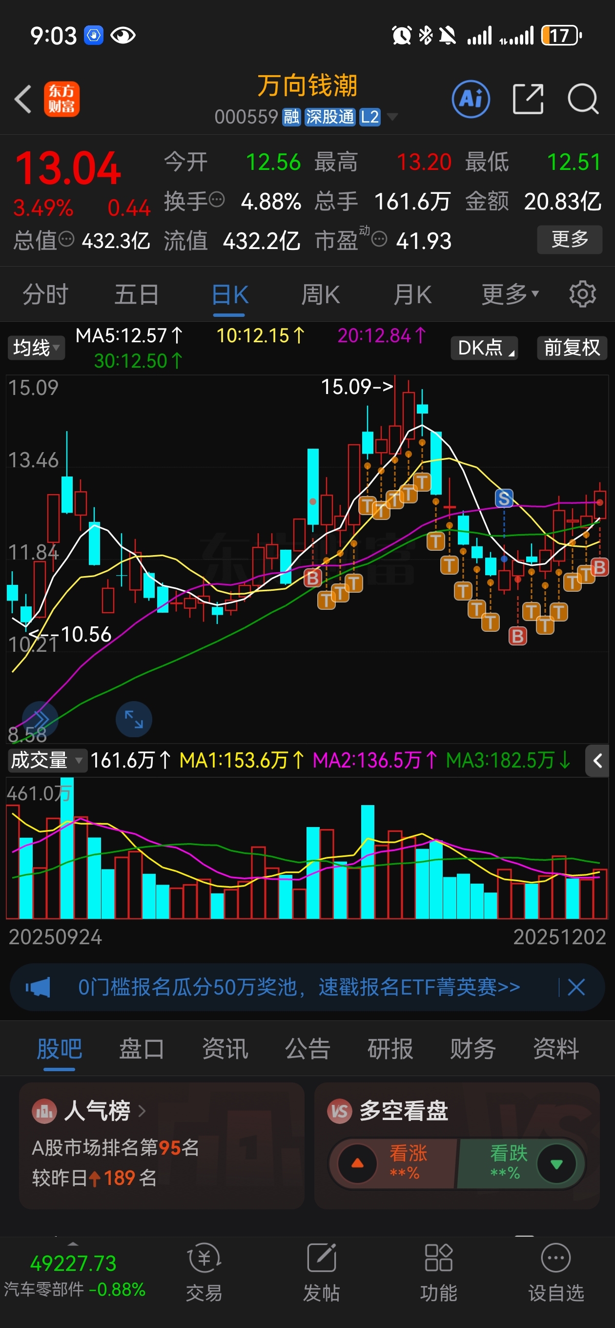This screenshot has height=1328, width=615.
Task: Open the 资料 tab
Action: [x=556, y=1048]
